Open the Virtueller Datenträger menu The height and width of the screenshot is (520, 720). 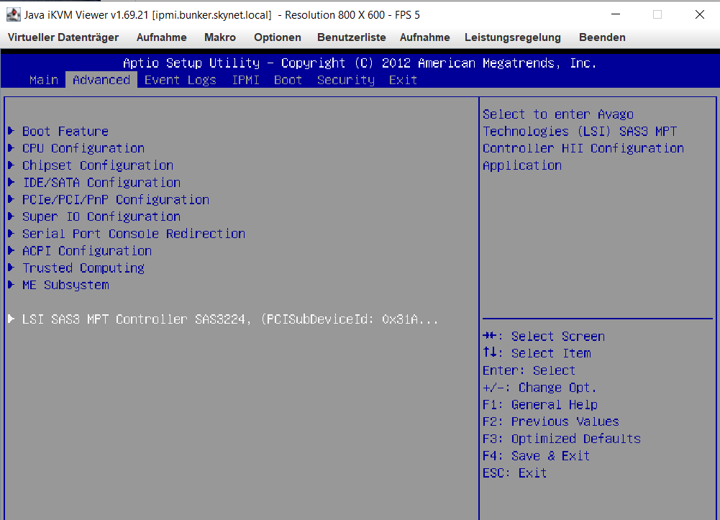tap(63, 37)
